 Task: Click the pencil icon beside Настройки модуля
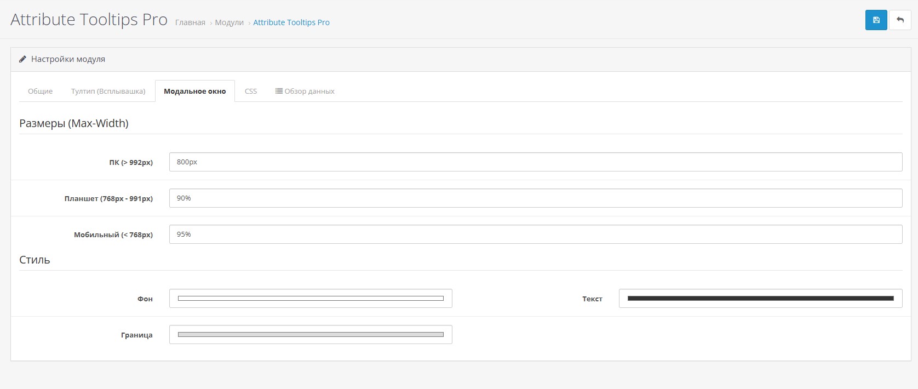click(x=22, y=59)
